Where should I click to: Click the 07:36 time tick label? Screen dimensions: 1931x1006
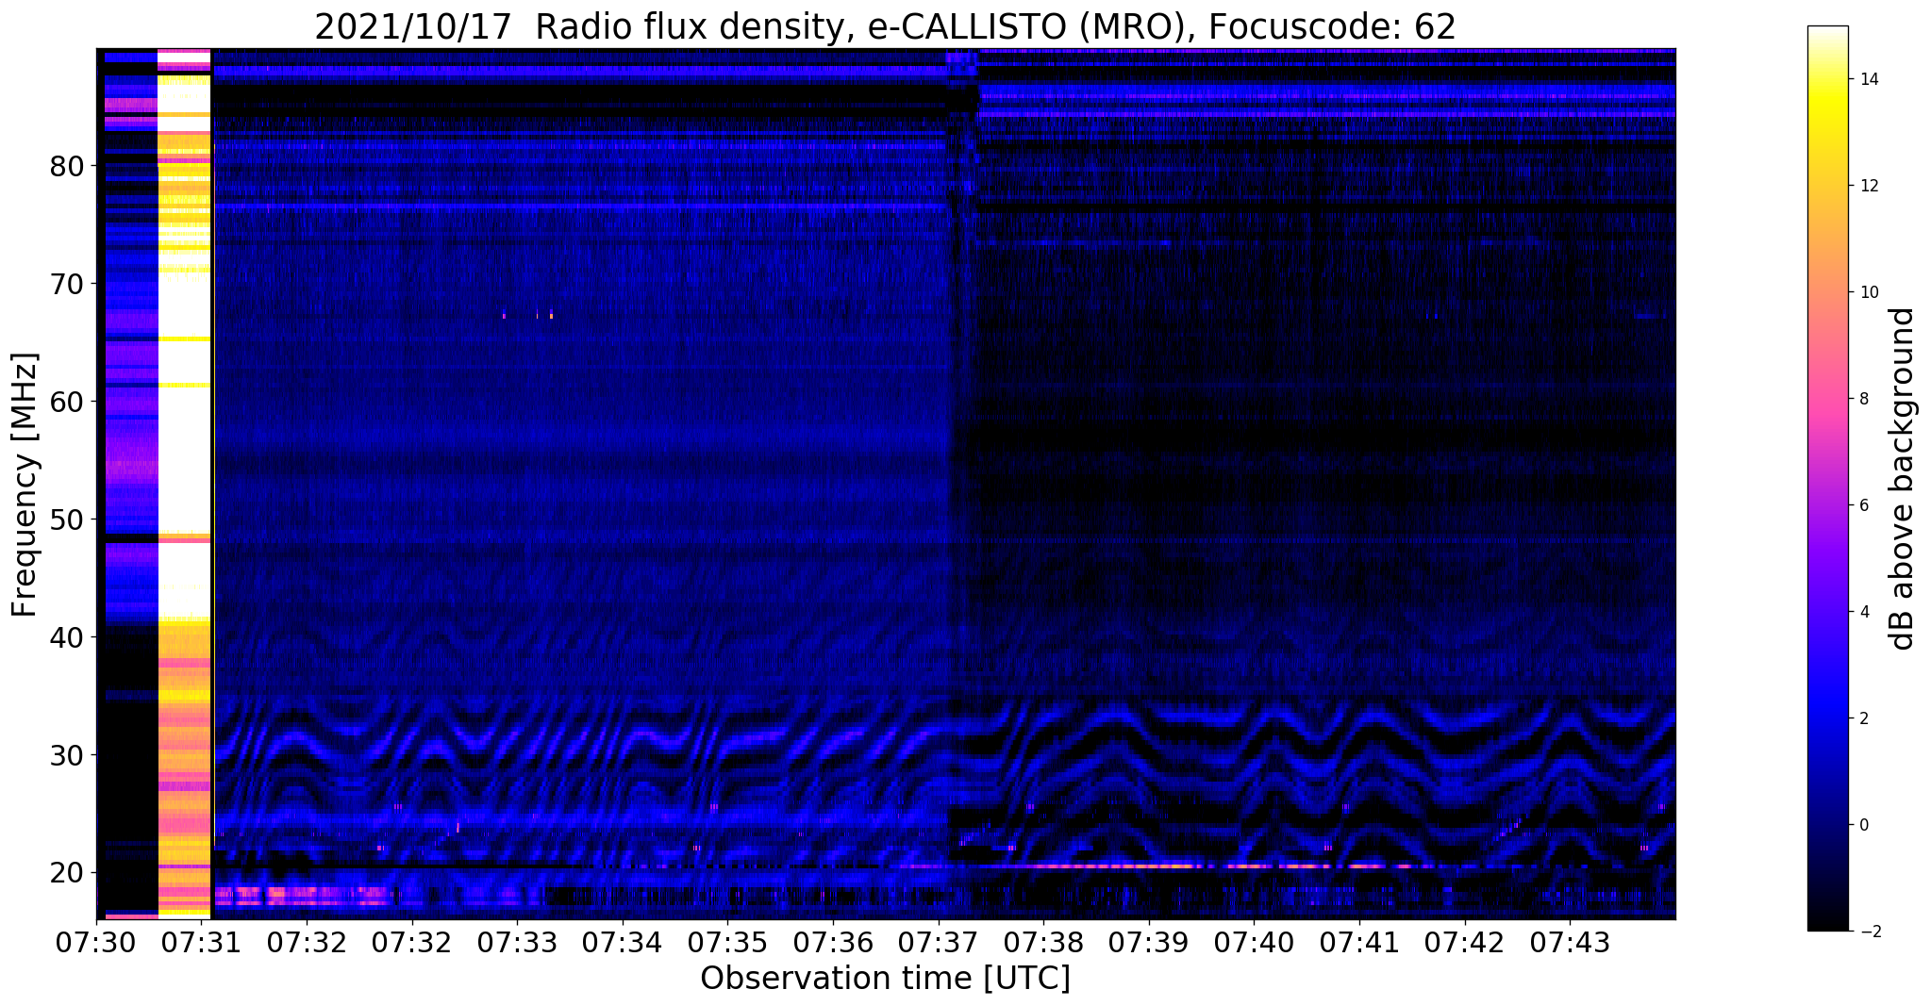(833, 942)
